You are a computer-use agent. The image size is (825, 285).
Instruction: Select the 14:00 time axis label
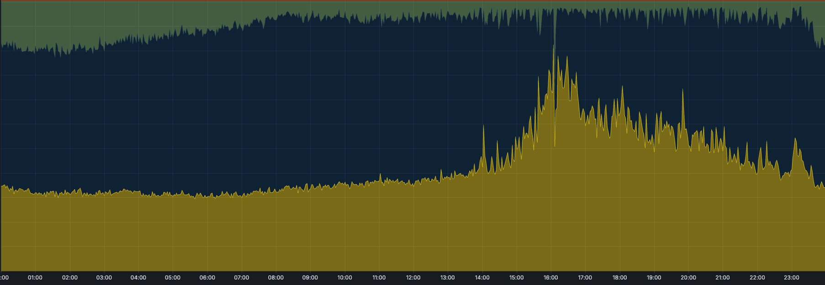[482, 278]
